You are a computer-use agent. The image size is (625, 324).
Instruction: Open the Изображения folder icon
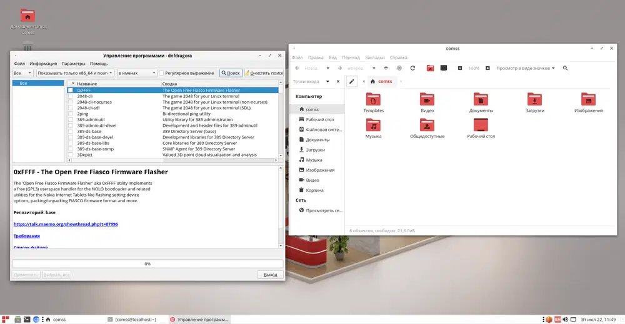[x=588, y=102]
